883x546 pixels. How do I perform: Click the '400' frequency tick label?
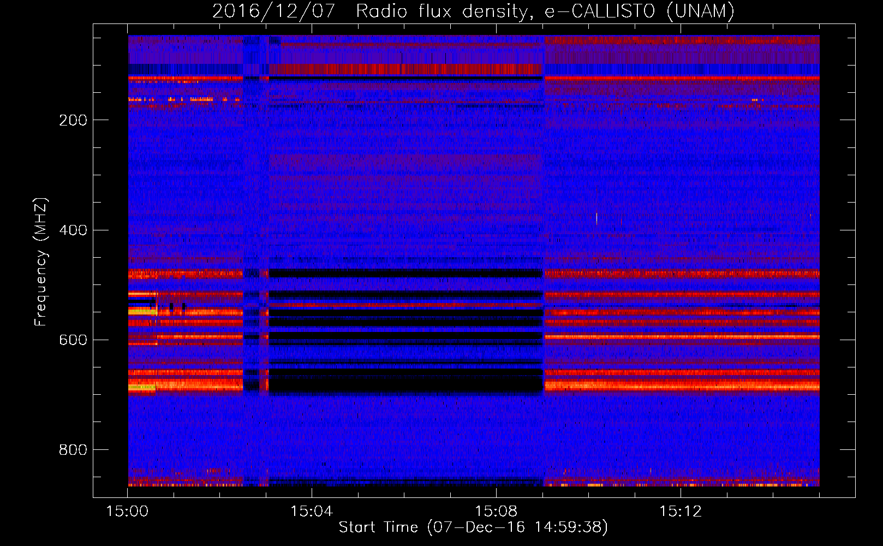(73, 230)
